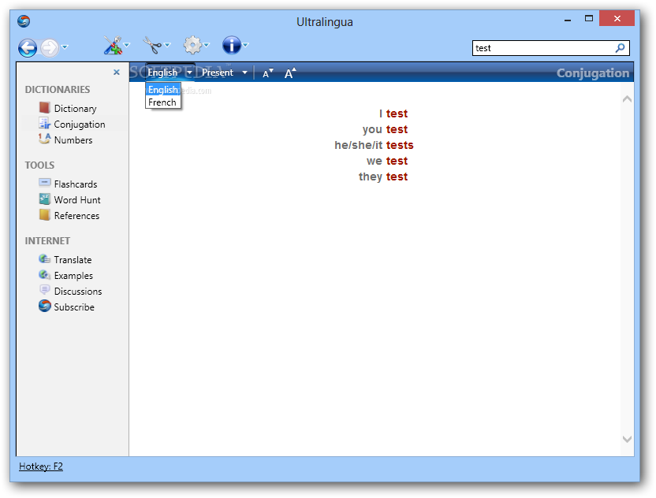Click the blue info icon
Screen dimensions: 656x498
231,45
